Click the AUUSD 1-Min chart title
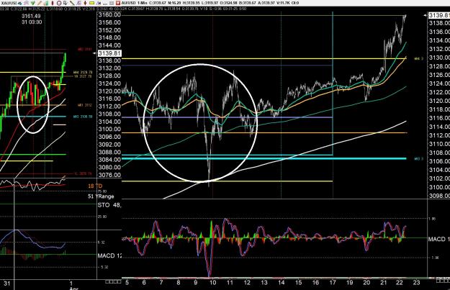 pos(133,3)
